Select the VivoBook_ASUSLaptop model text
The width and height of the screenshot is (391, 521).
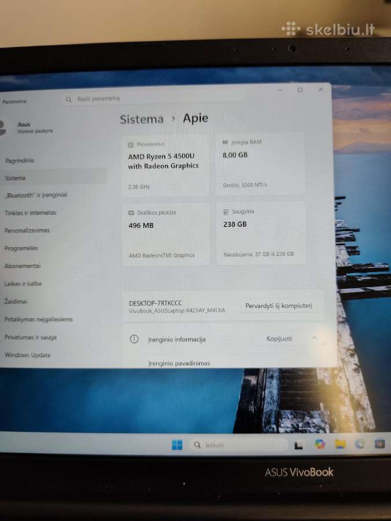[177, 311]
